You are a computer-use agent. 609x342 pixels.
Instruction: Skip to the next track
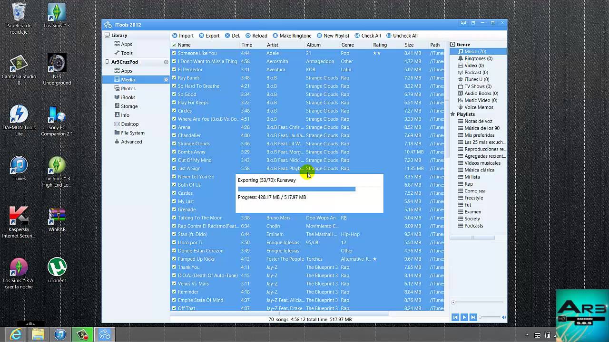[473, 317]
